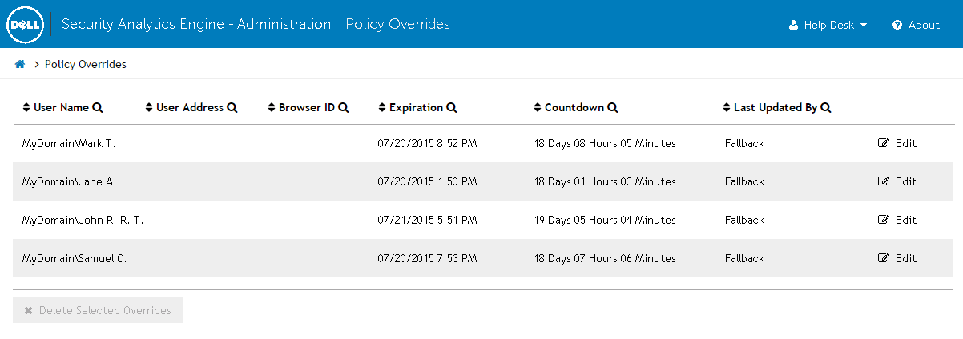Toggle sort order on Expiration column
Screen dimensions: 963x339
click(382, 107)
